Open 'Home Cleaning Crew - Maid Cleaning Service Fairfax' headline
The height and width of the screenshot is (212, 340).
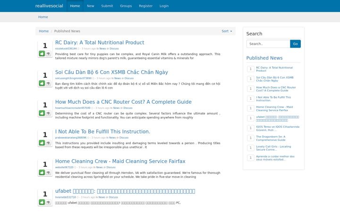[x=120, y=161]
